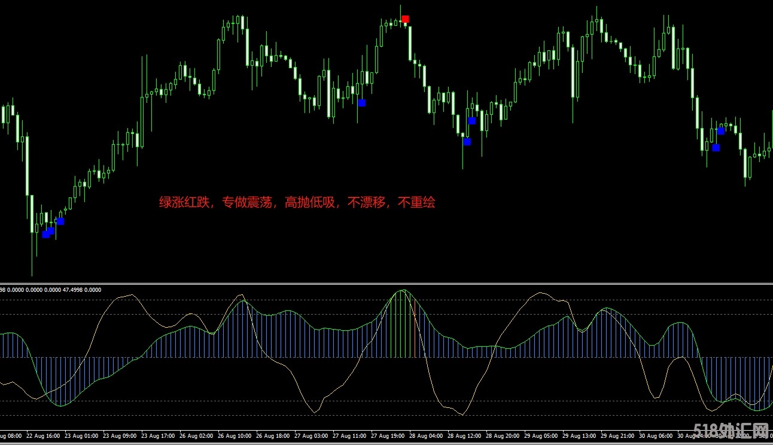Click the red Chinese annotation text on the chart
The height and width of the screenshot is (445, 773).
(297, 203)
